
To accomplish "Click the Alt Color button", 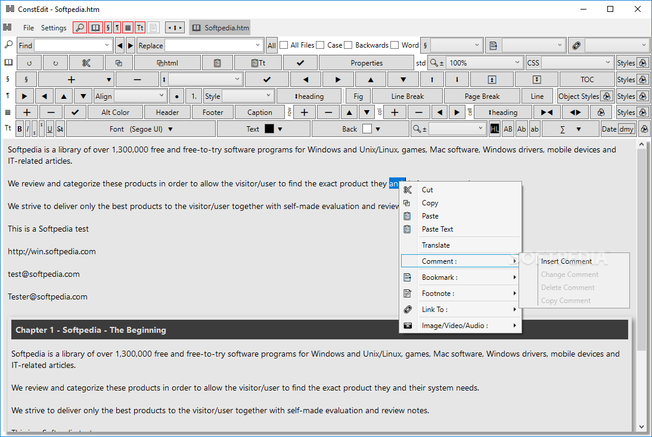I will (x=115, y=112).
